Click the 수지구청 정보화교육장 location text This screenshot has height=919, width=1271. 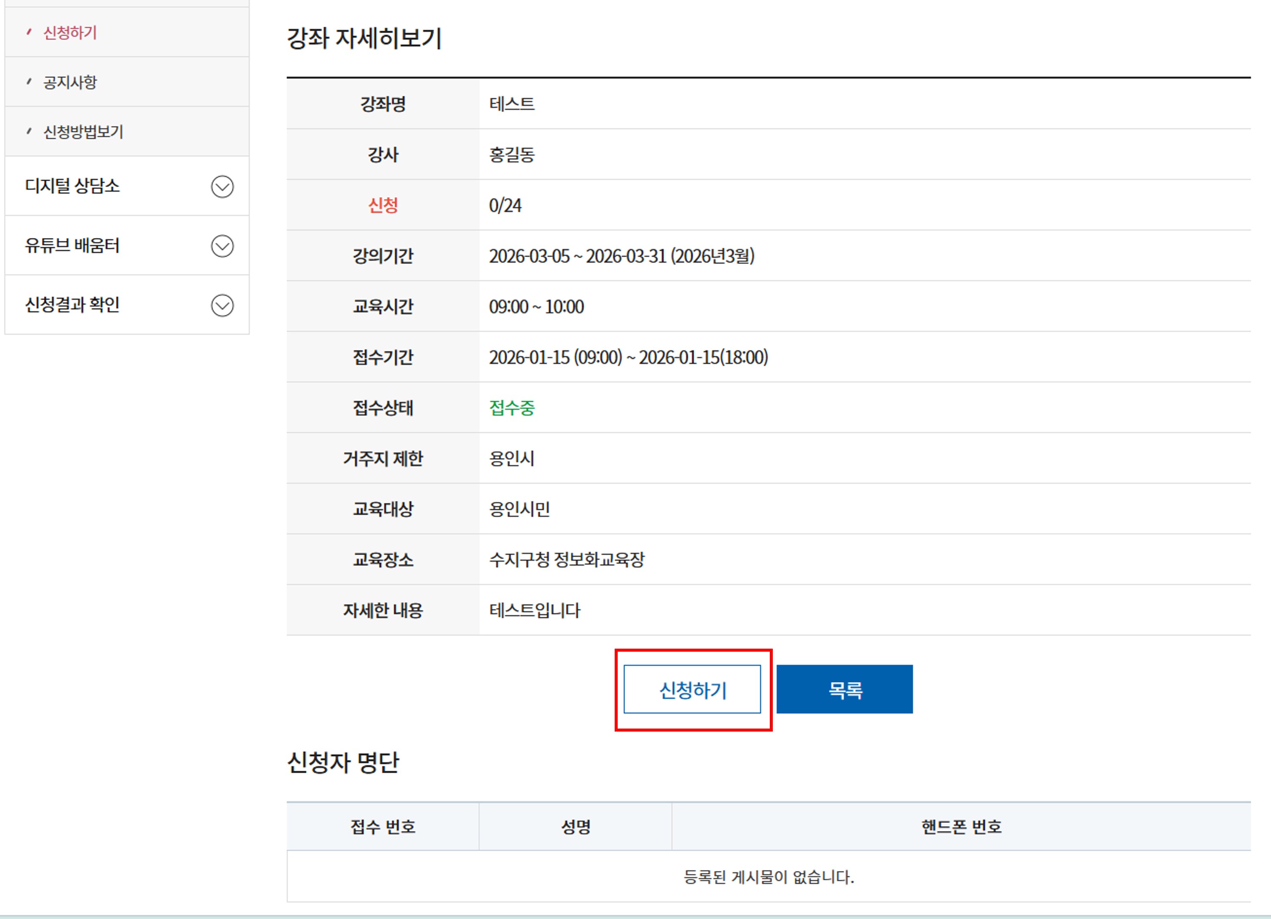coord(567,559)
